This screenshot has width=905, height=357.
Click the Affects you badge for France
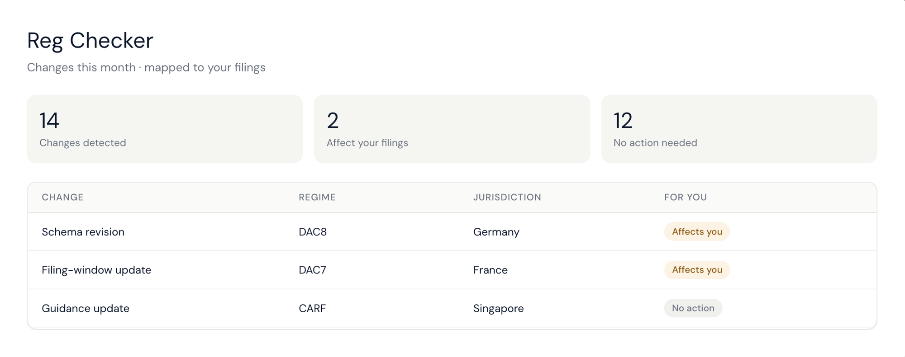pos(697,270)
